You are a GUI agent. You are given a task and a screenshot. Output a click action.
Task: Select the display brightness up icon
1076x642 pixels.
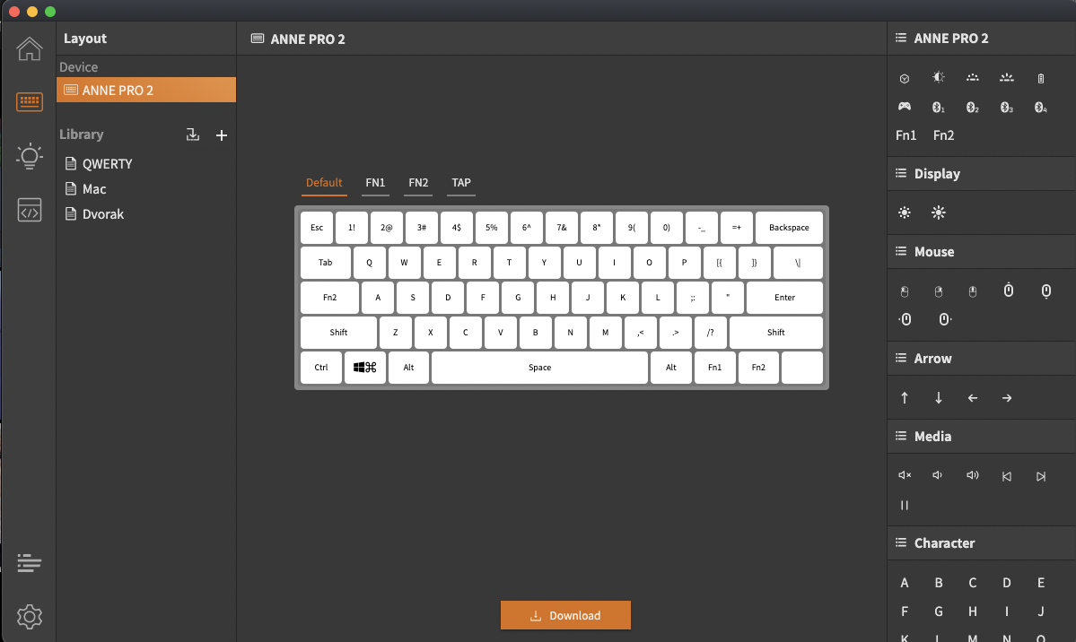(938, 213)
